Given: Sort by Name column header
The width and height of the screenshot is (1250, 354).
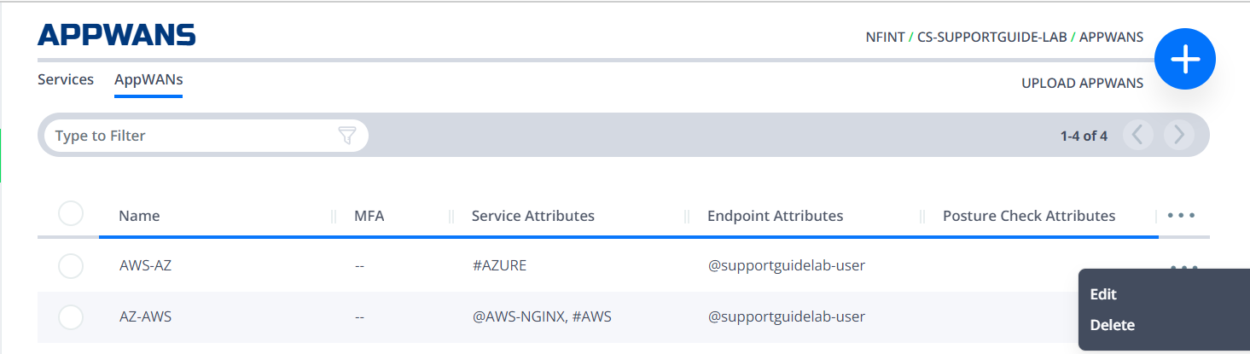Looking at the screenshot, I should coord(139,216).
